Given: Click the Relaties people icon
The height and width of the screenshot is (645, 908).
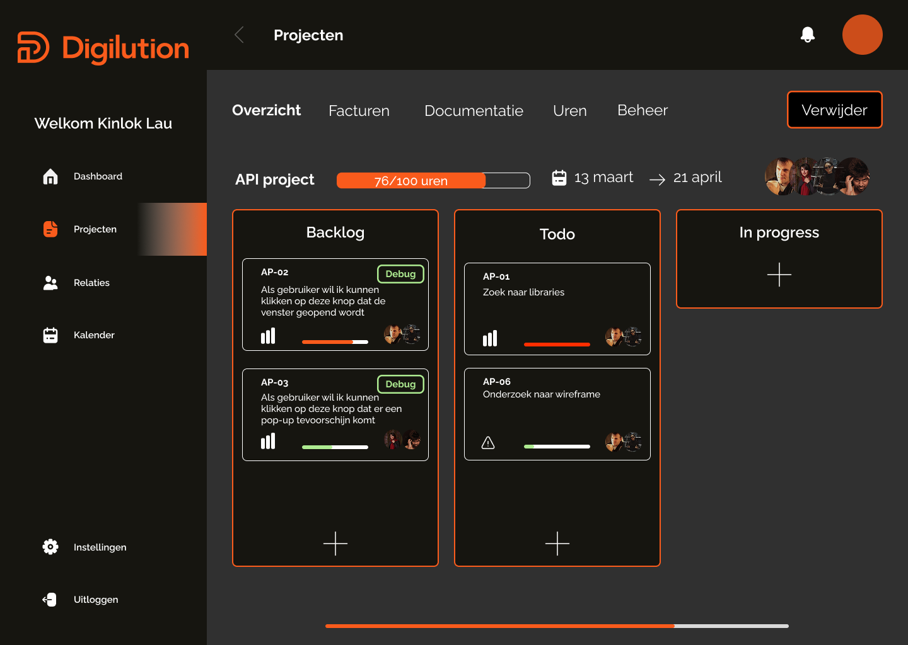Looking at the screenshot, I should coord(50,283).
